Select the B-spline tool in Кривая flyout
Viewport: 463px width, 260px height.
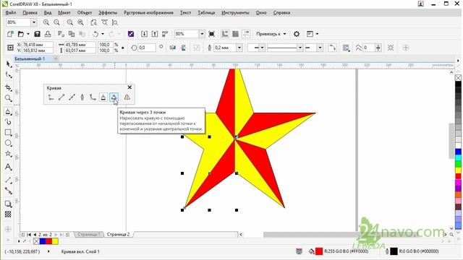[93, 97]
